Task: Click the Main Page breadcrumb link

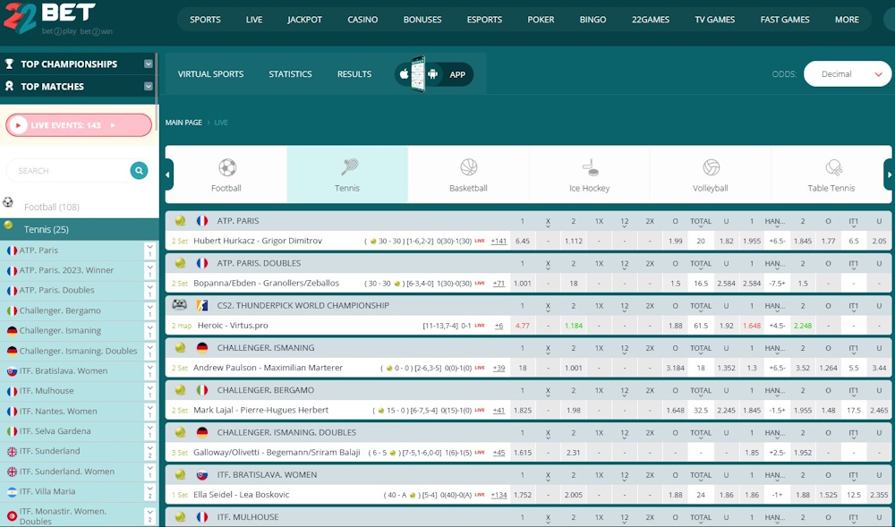Action: point(183,123)
